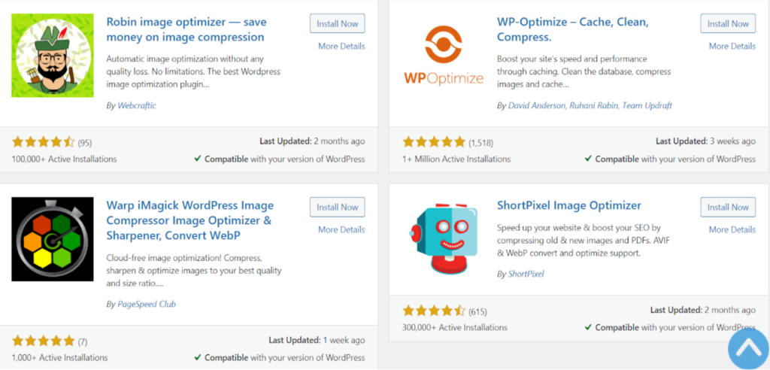The height and width of the screenshot is (370, 770).
Task: Open More Details for WP-Optimize
Action: 732,46
